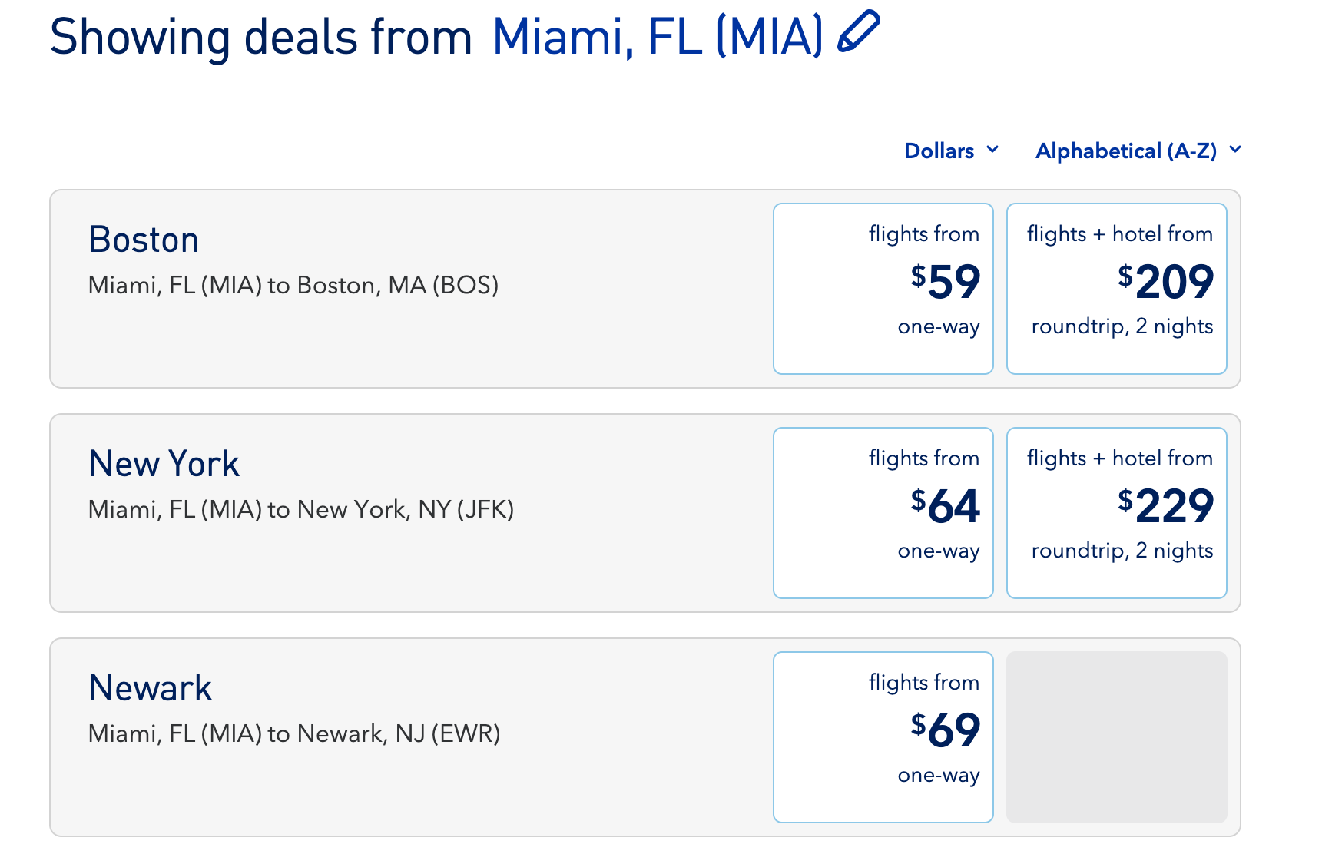This screenshot has height=854, width=1332.
Task: Click the chevron next to Dollars
Action: (x=992, y=149)
